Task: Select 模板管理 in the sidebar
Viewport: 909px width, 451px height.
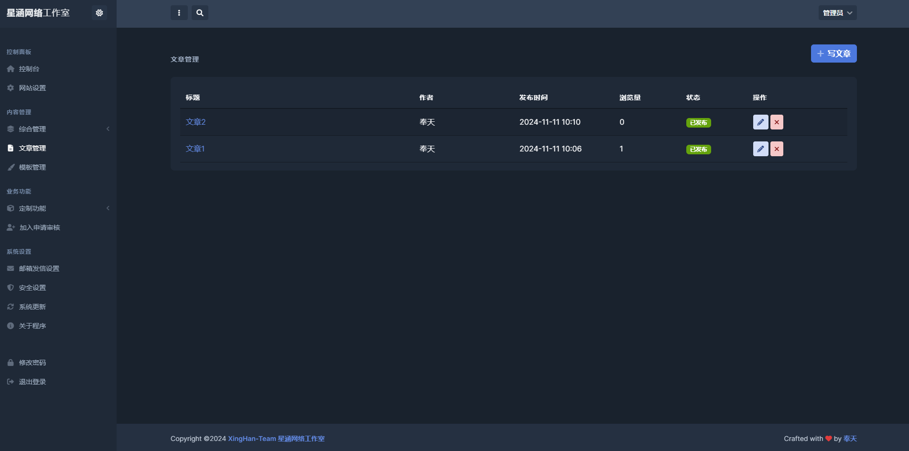Action: tap(32, 167)
